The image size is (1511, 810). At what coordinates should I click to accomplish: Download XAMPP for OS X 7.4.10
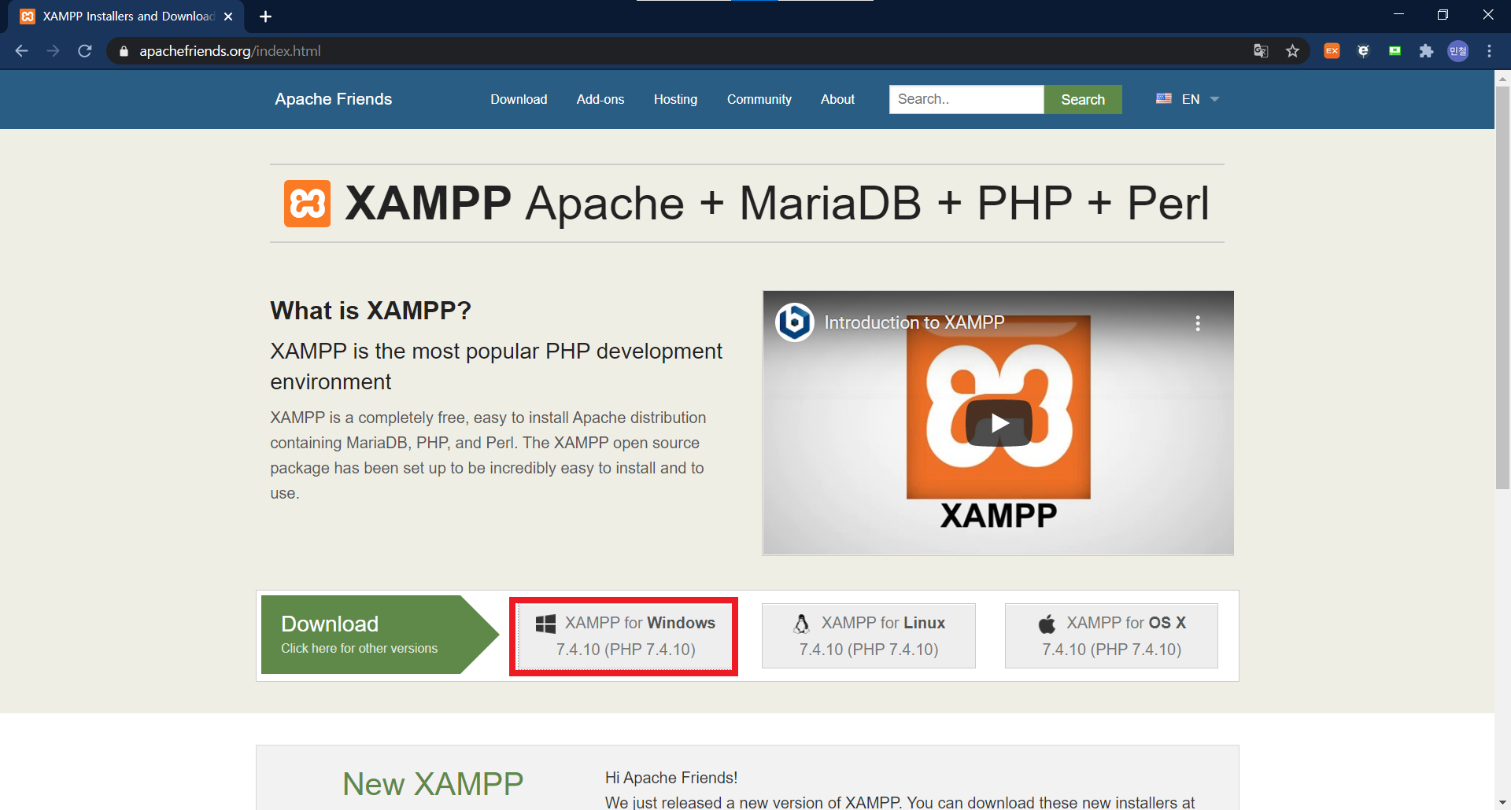(1111, 636)
